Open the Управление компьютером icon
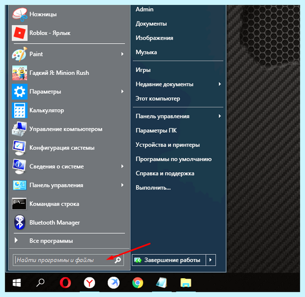305x297 pixels. (x=19, y=129)
